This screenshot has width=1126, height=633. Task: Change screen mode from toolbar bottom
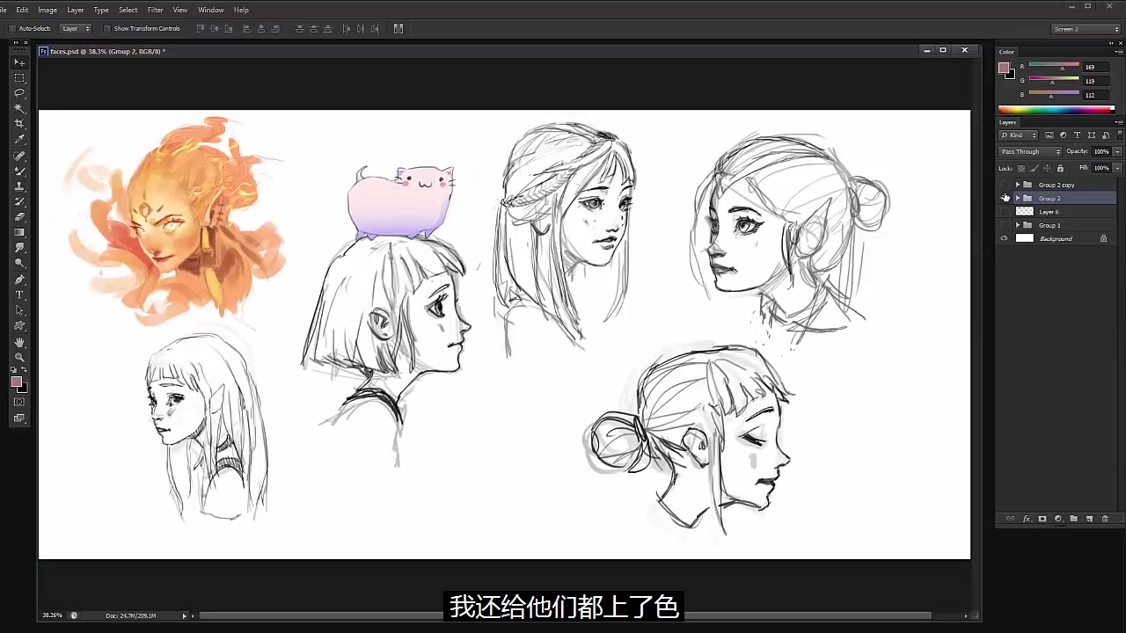[19, 418]
